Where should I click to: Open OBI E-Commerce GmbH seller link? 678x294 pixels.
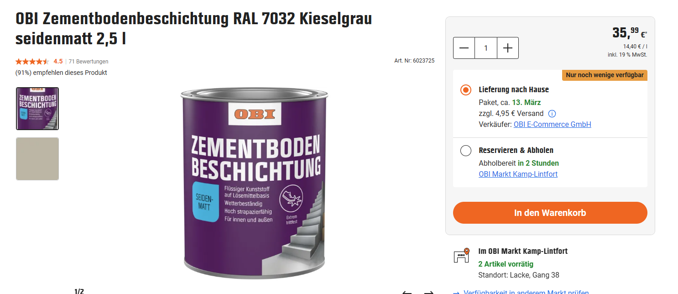[552, 124]
